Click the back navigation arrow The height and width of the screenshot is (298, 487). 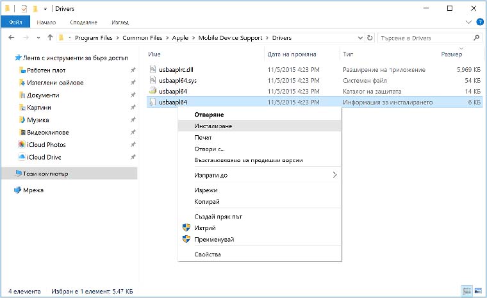11,38
